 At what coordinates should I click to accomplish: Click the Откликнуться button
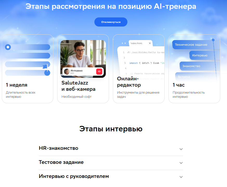tap(111, 22)
